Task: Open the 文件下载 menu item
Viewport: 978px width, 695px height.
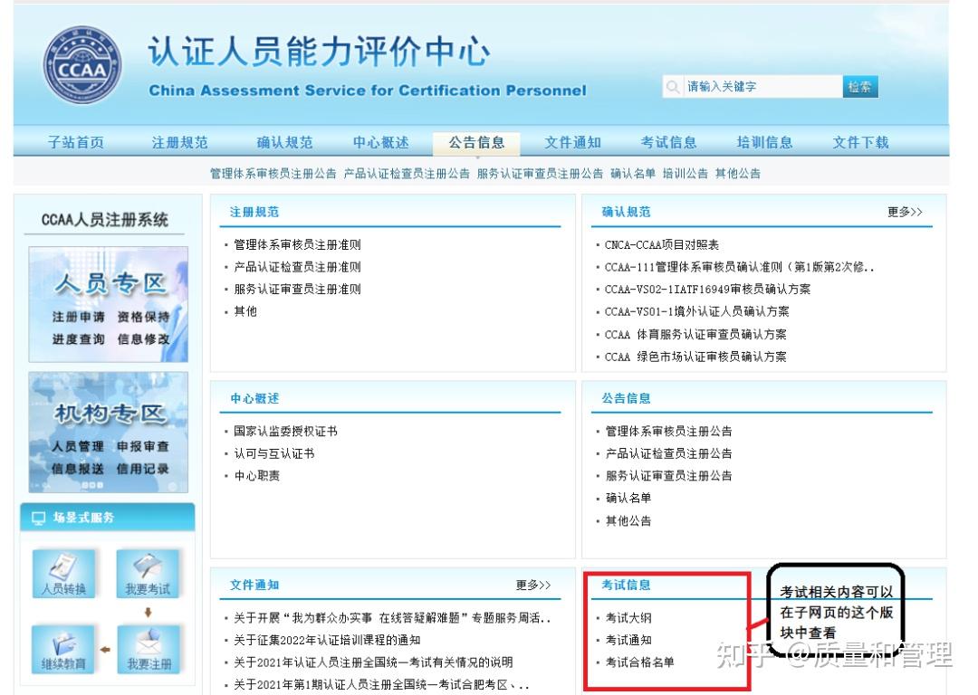Action: [x=859, y=142]
